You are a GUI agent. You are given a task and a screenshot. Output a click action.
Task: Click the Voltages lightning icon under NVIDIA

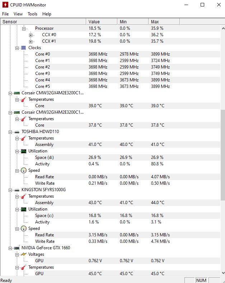click(x=23, y=254)
